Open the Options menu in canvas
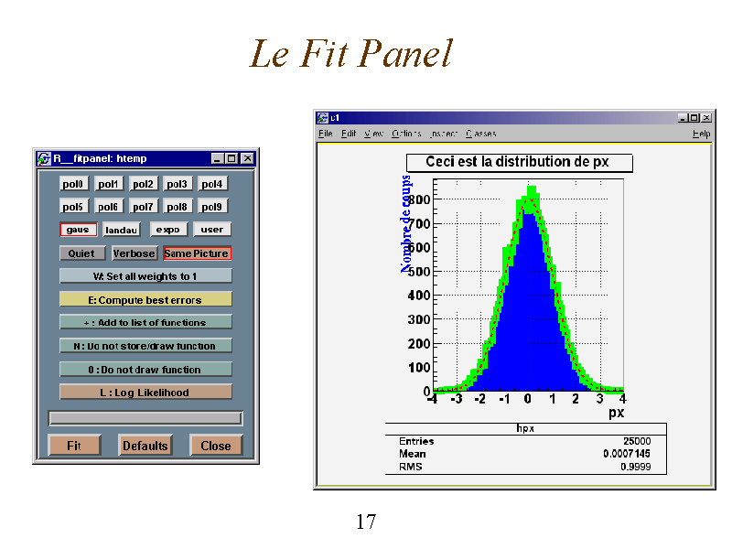Viewport: 732px width, 549px height. coord(406,134)
